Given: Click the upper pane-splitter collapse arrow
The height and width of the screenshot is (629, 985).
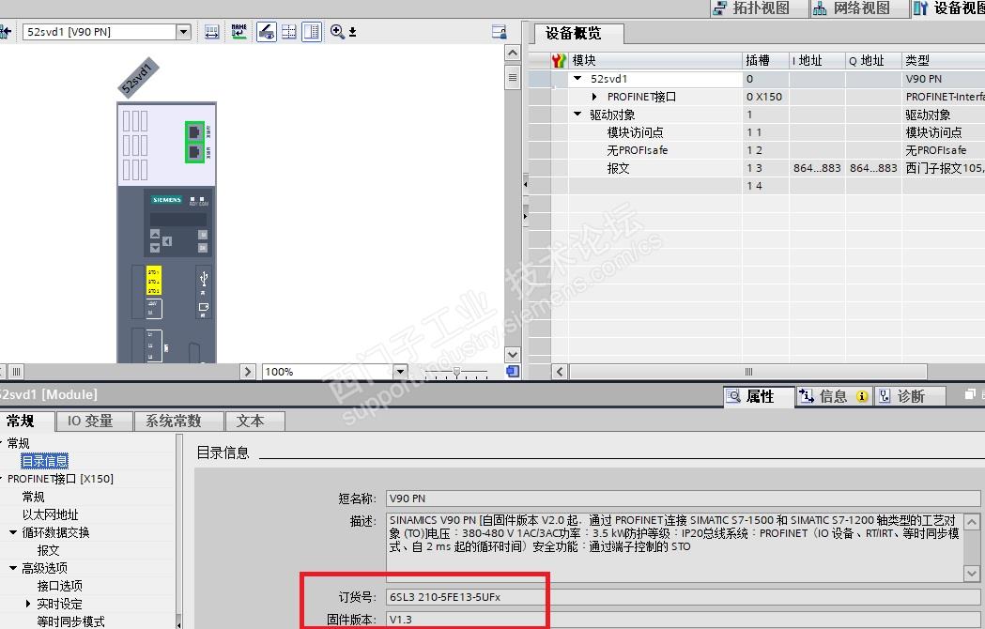Looking at the screenshot, I should (x=525, y=184).
